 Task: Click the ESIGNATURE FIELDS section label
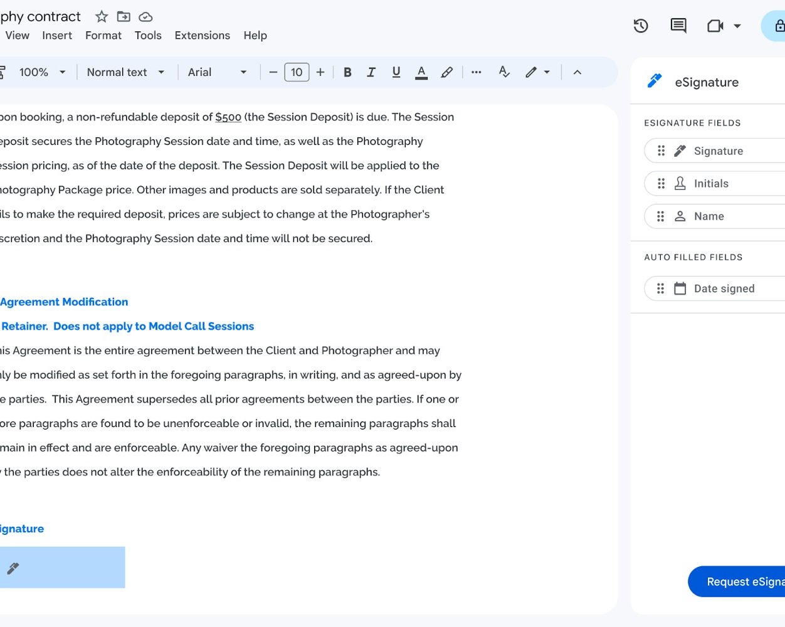point(692,123)
